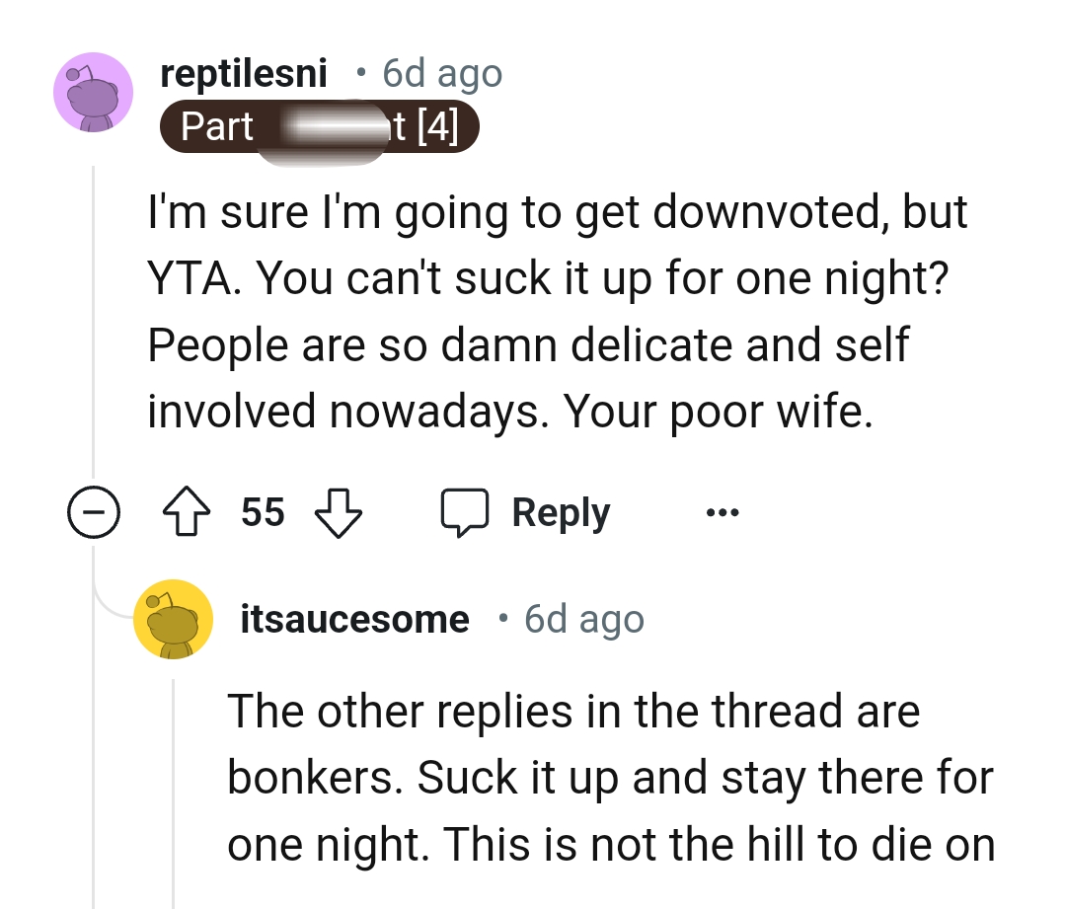The image size is (1066, 909).
Task: Open reptilesni's profile via username
Action: [243, 73]
